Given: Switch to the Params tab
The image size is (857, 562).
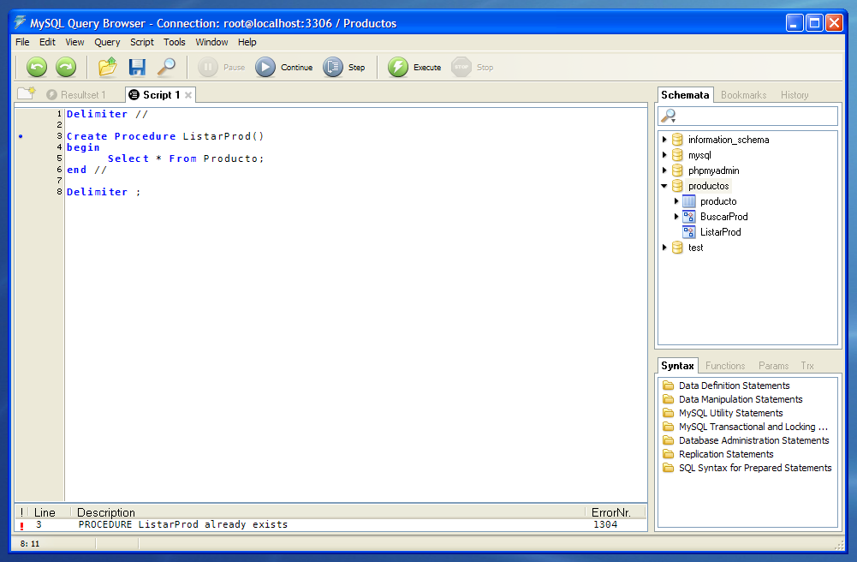Looking at the screenshot, I should pyautogui.click(x=773, y=366).
